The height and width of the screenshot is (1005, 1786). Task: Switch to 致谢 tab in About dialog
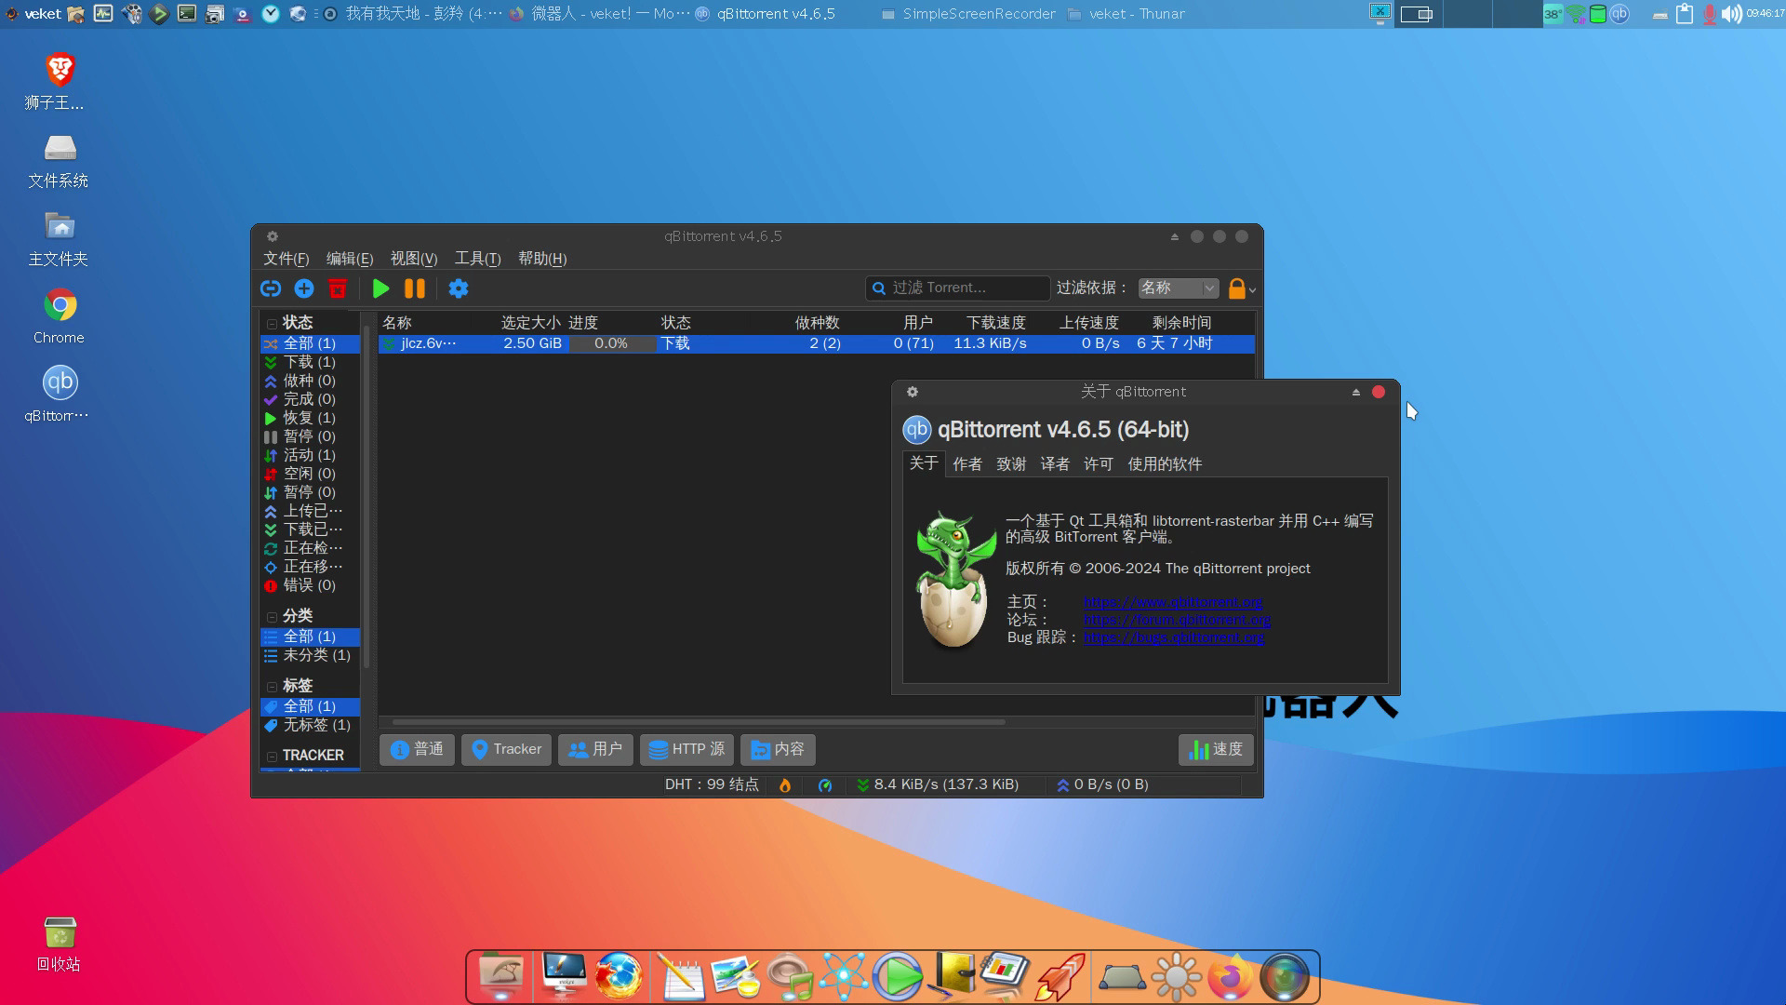point(1011,463)
